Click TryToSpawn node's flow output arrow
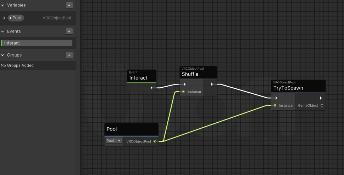344x175 pixels. pos(321,98)
